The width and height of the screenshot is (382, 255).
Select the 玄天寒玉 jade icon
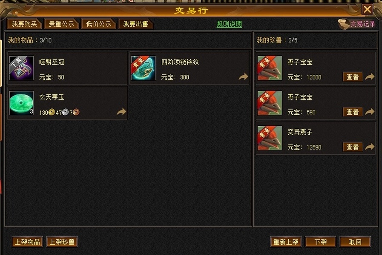tap(21, 103)
